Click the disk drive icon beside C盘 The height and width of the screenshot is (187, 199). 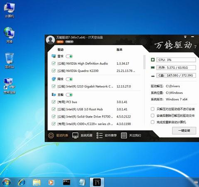(x=153, y=76)
